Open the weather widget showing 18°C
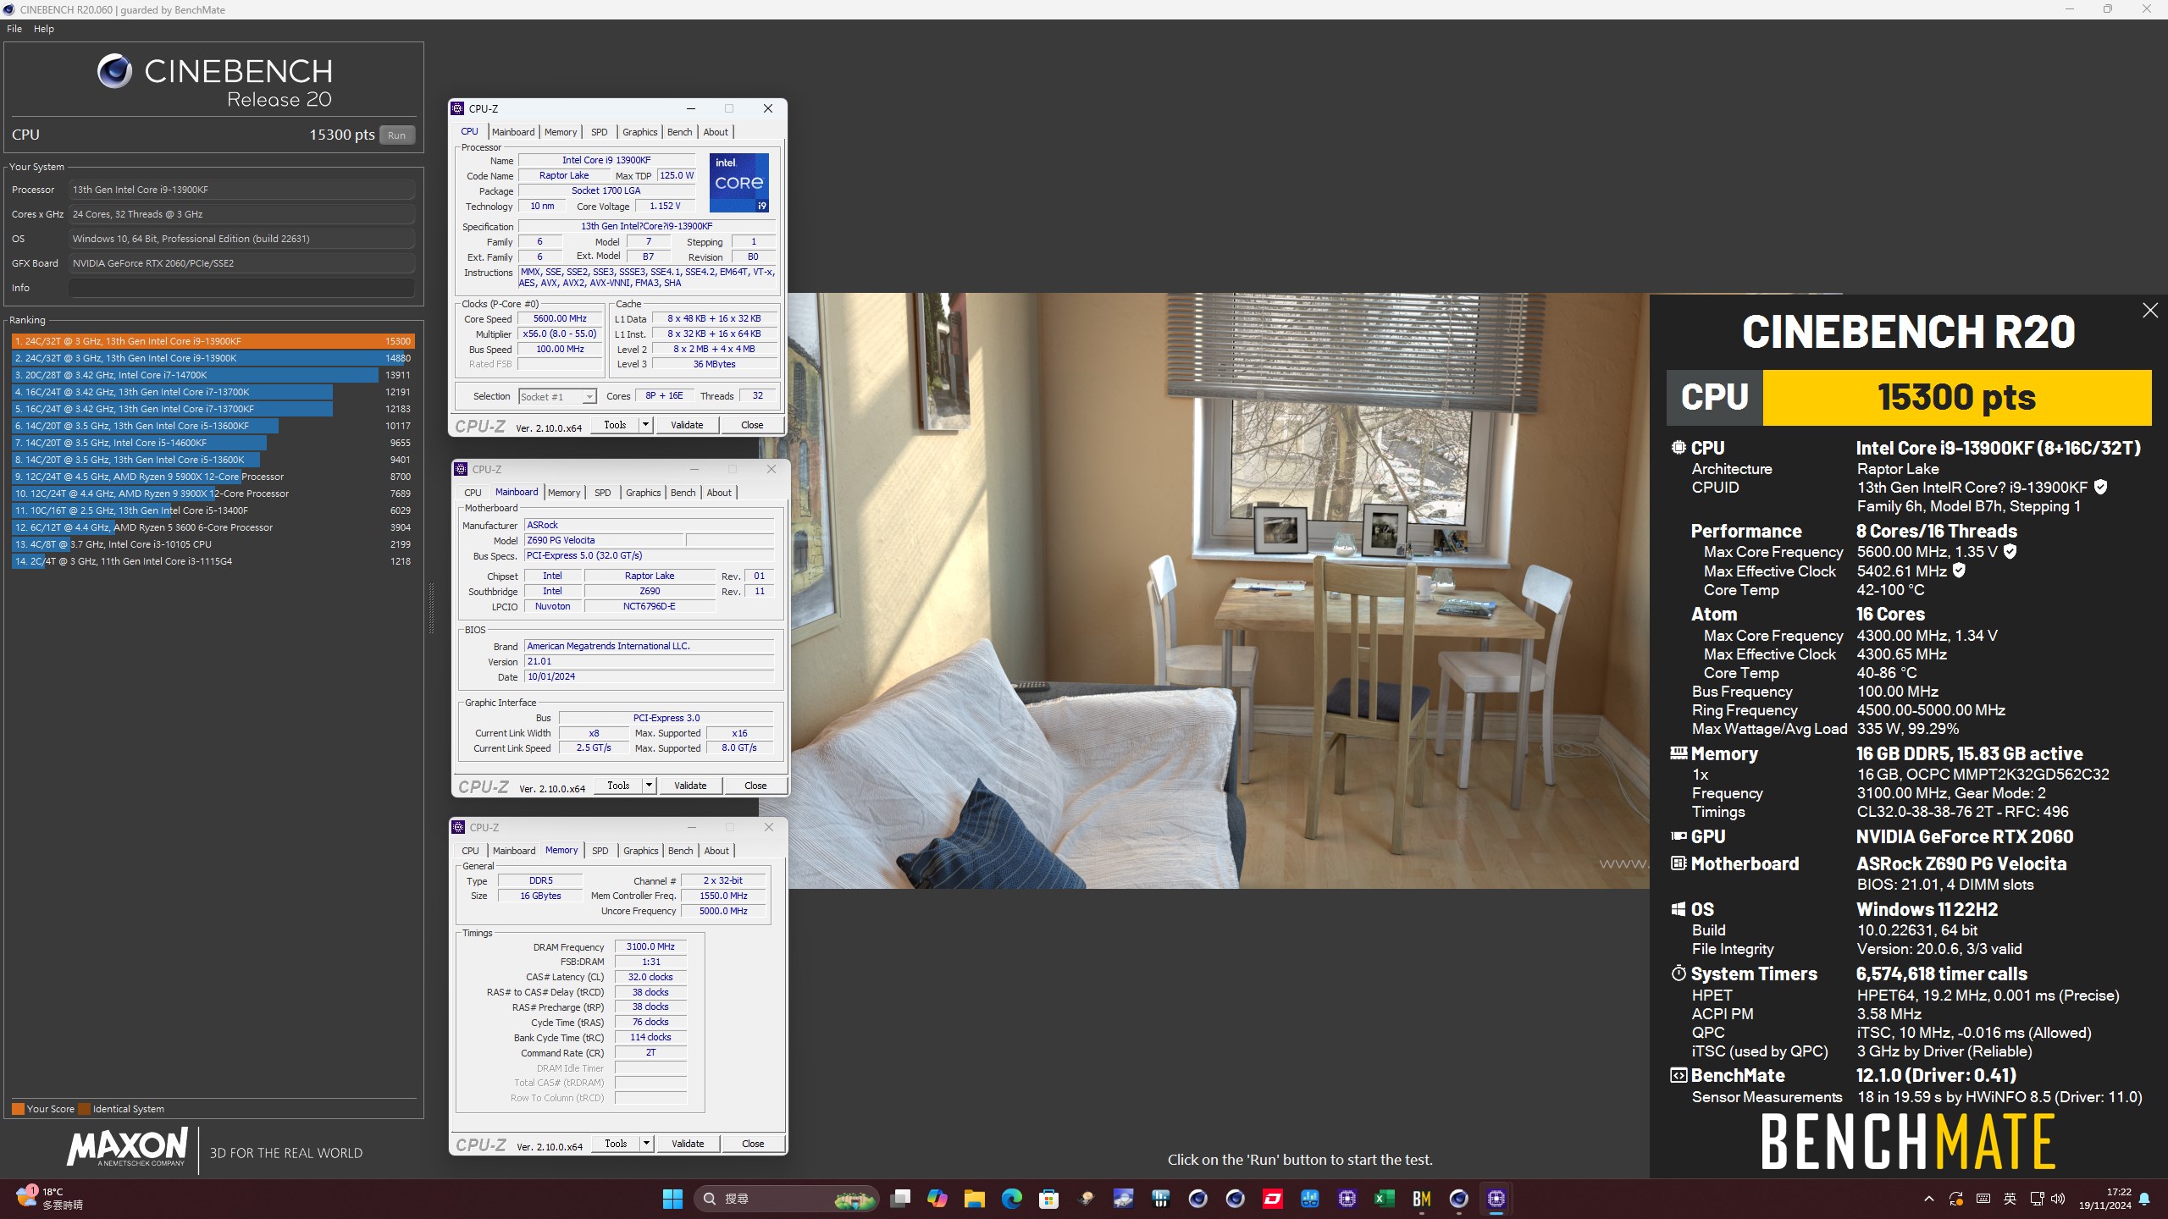The width and height of the screenshot is (2168, 1219). pos(51,1199)
